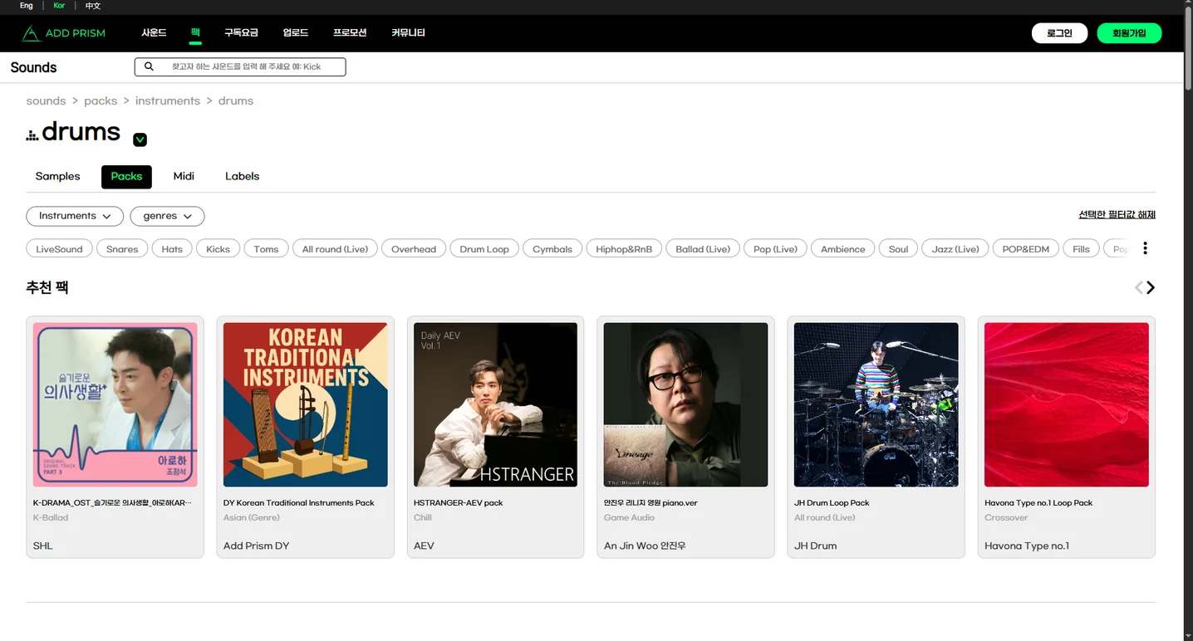Viewport: 1193px width, 641px height.
Task: Enable the Drum Loop filter tag
Action: [484, 248]
